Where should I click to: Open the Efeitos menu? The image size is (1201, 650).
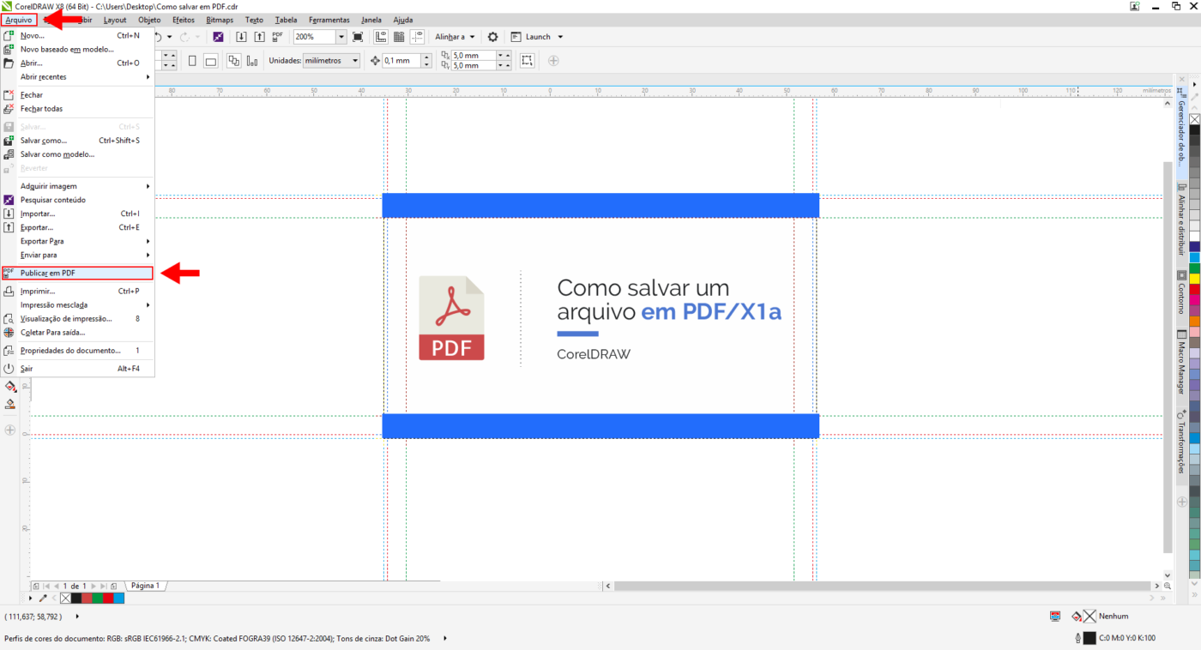[184, 19]
